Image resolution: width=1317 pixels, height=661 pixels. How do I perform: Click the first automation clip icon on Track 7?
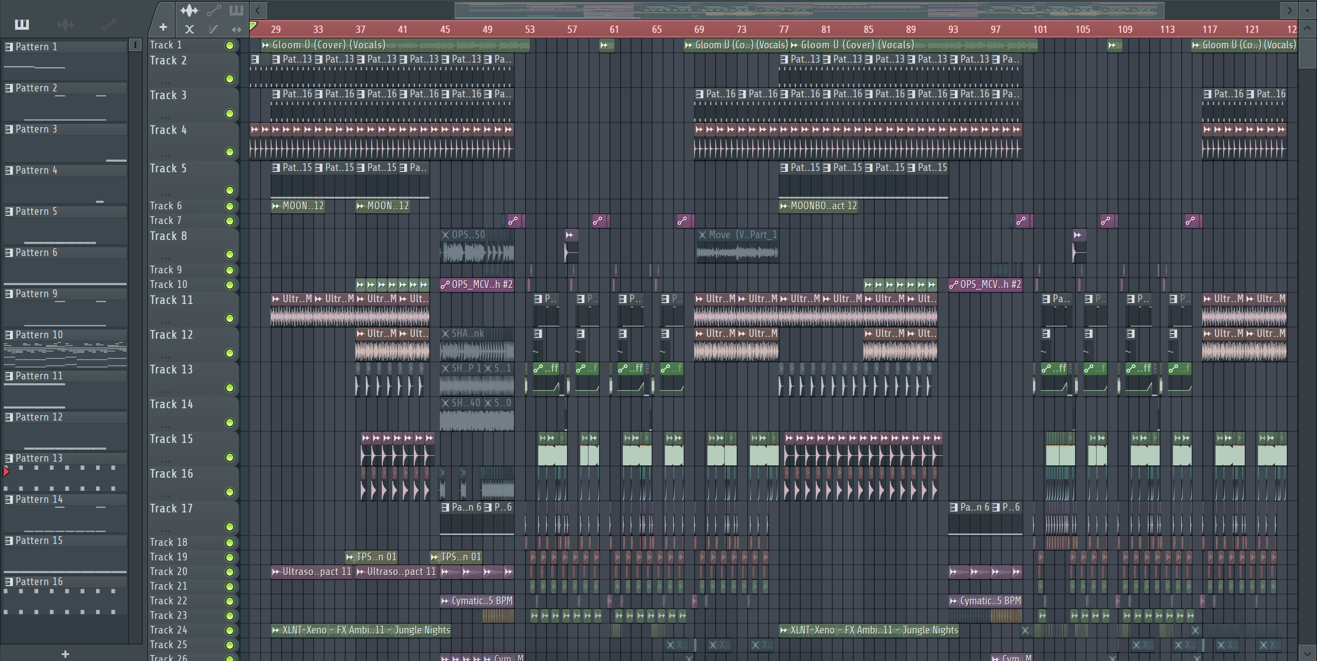(513, 221)
